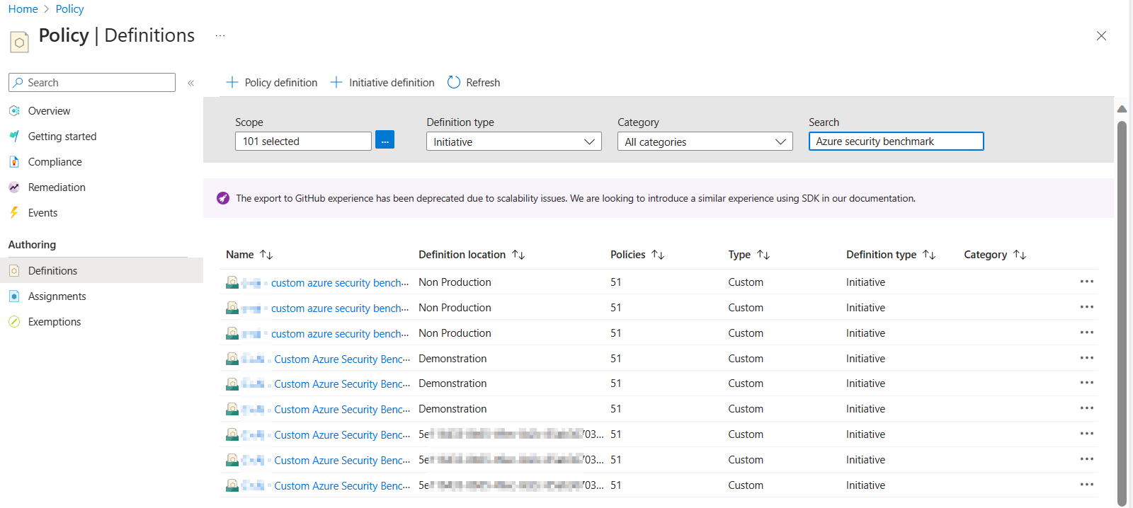Expand the Definition type dropdown

(514, 142)
